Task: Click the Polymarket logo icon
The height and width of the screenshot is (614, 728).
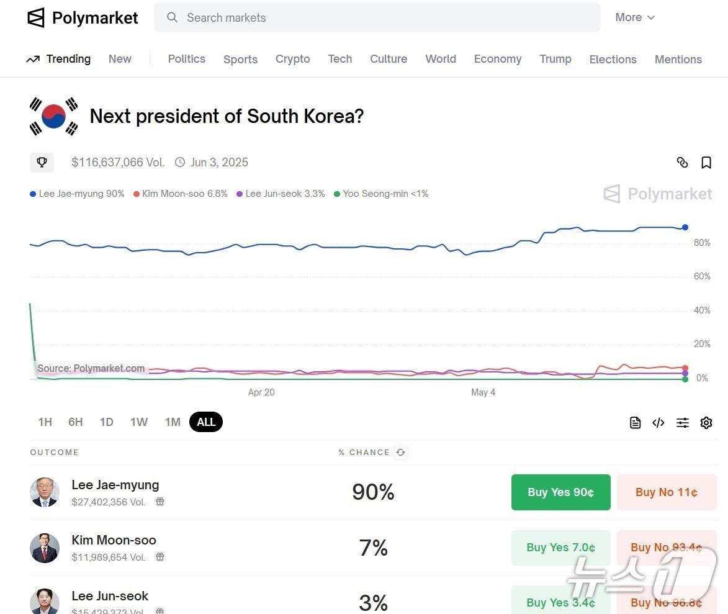Action: 36,18
